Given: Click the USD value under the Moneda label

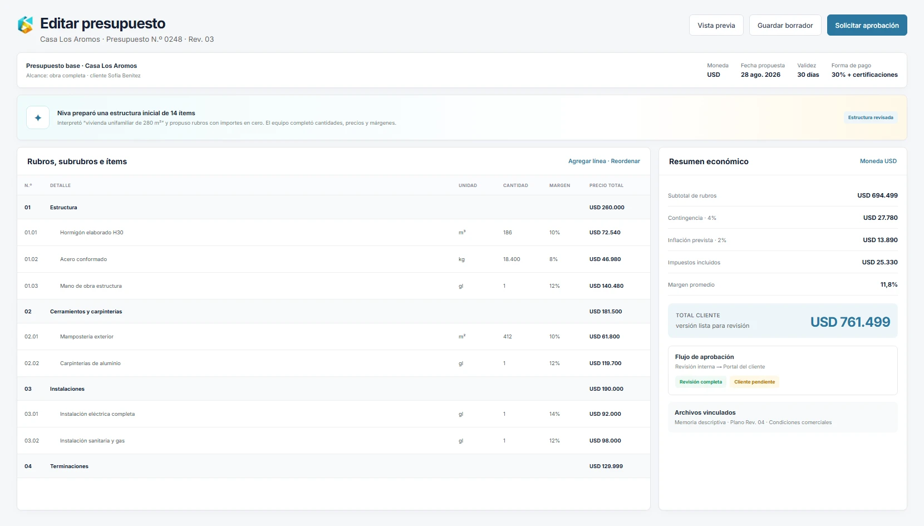Looking at the screenshot, I should (713, 75).
